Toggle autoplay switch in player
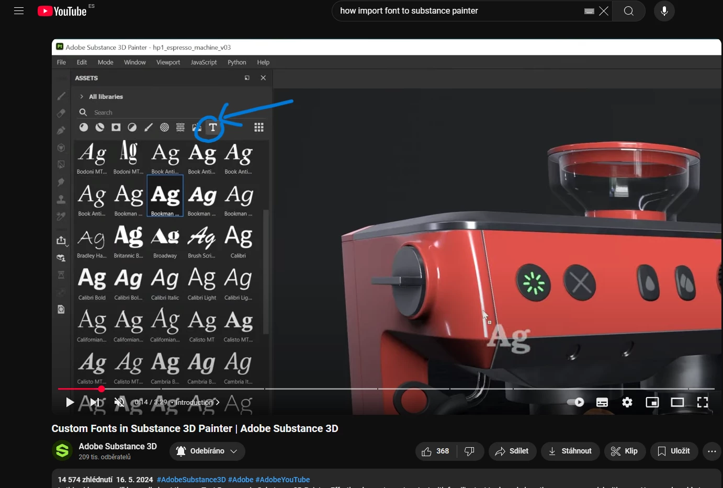 (x=576, y=402)
